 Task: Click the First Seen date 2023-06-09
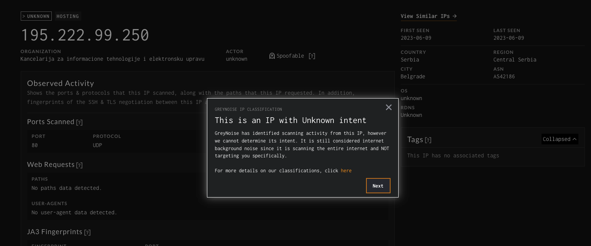(416, 38)
